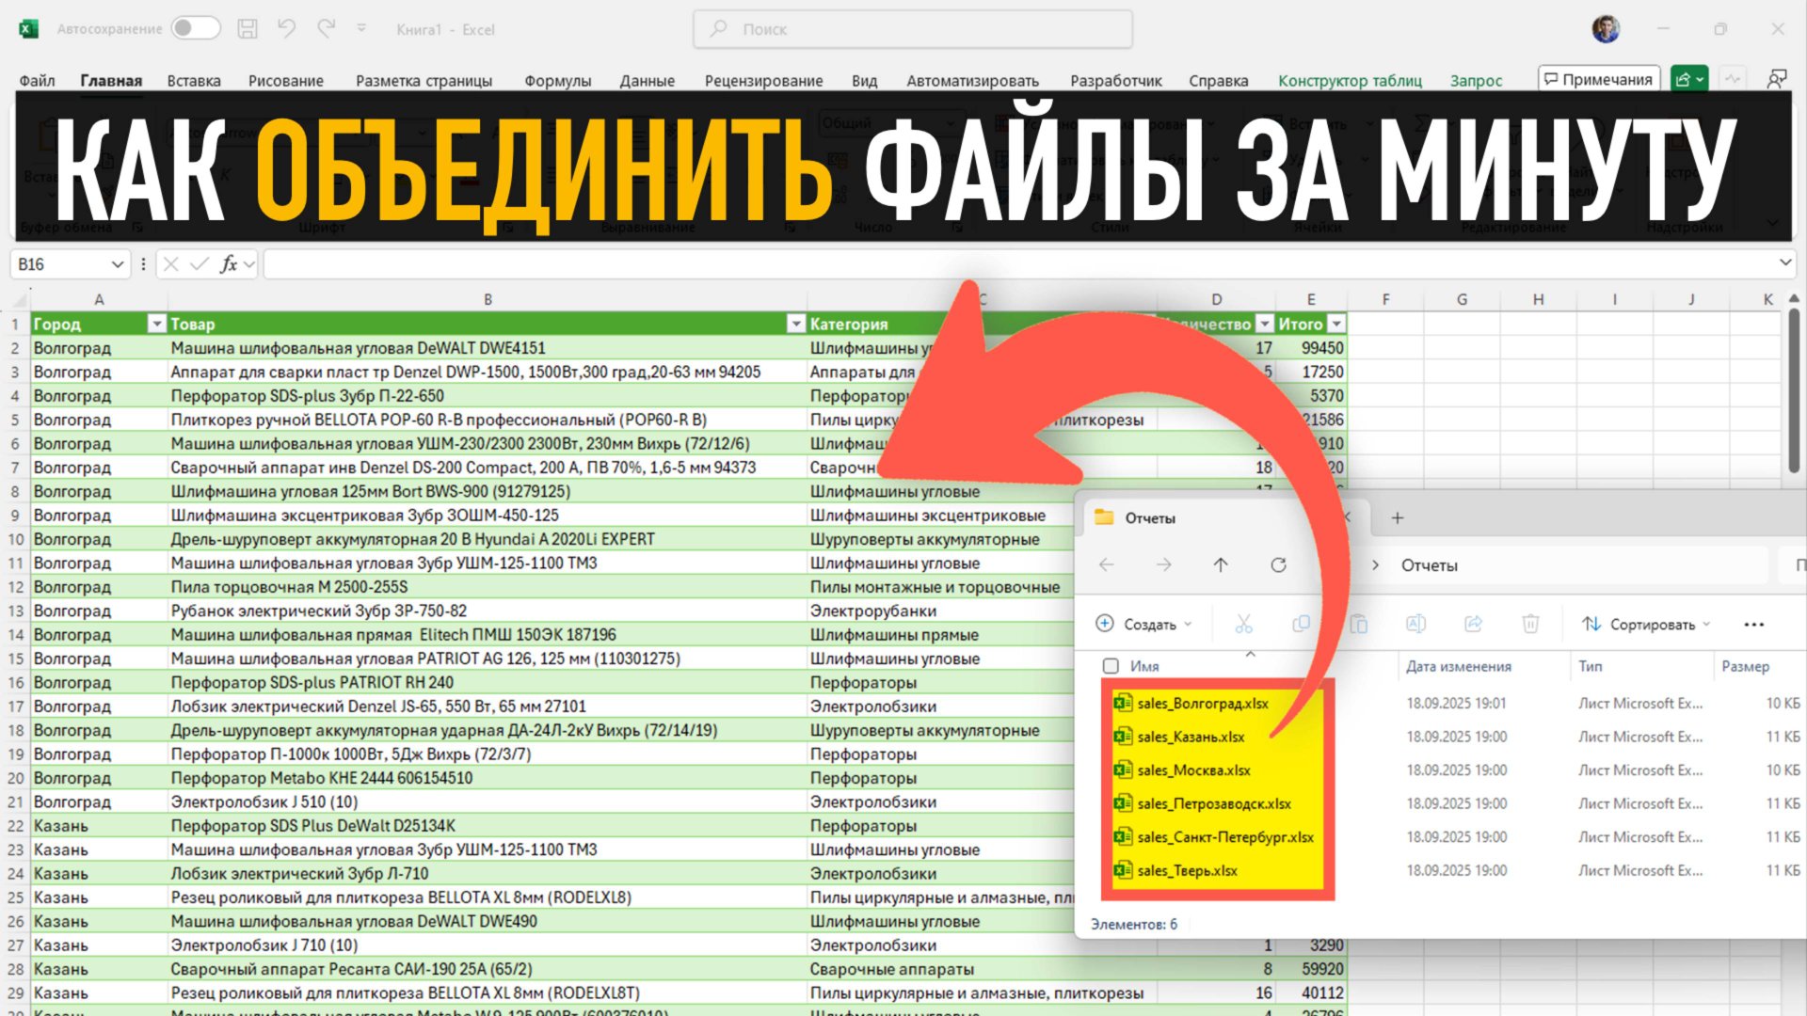Click the Redo icon
1807x1016 pixels.
click(x=325, y=29)
